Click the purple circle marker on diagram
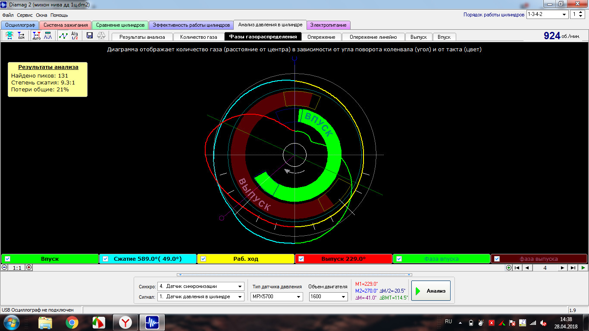The height and width of the screenshot is (331, 589). tap(222, 218)
